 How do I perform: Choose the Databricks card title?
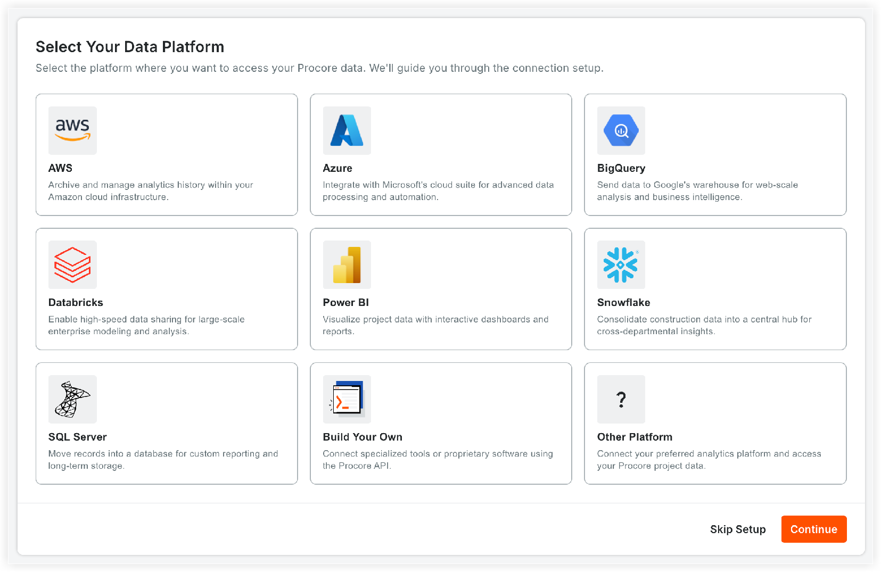tap(76, 302)
